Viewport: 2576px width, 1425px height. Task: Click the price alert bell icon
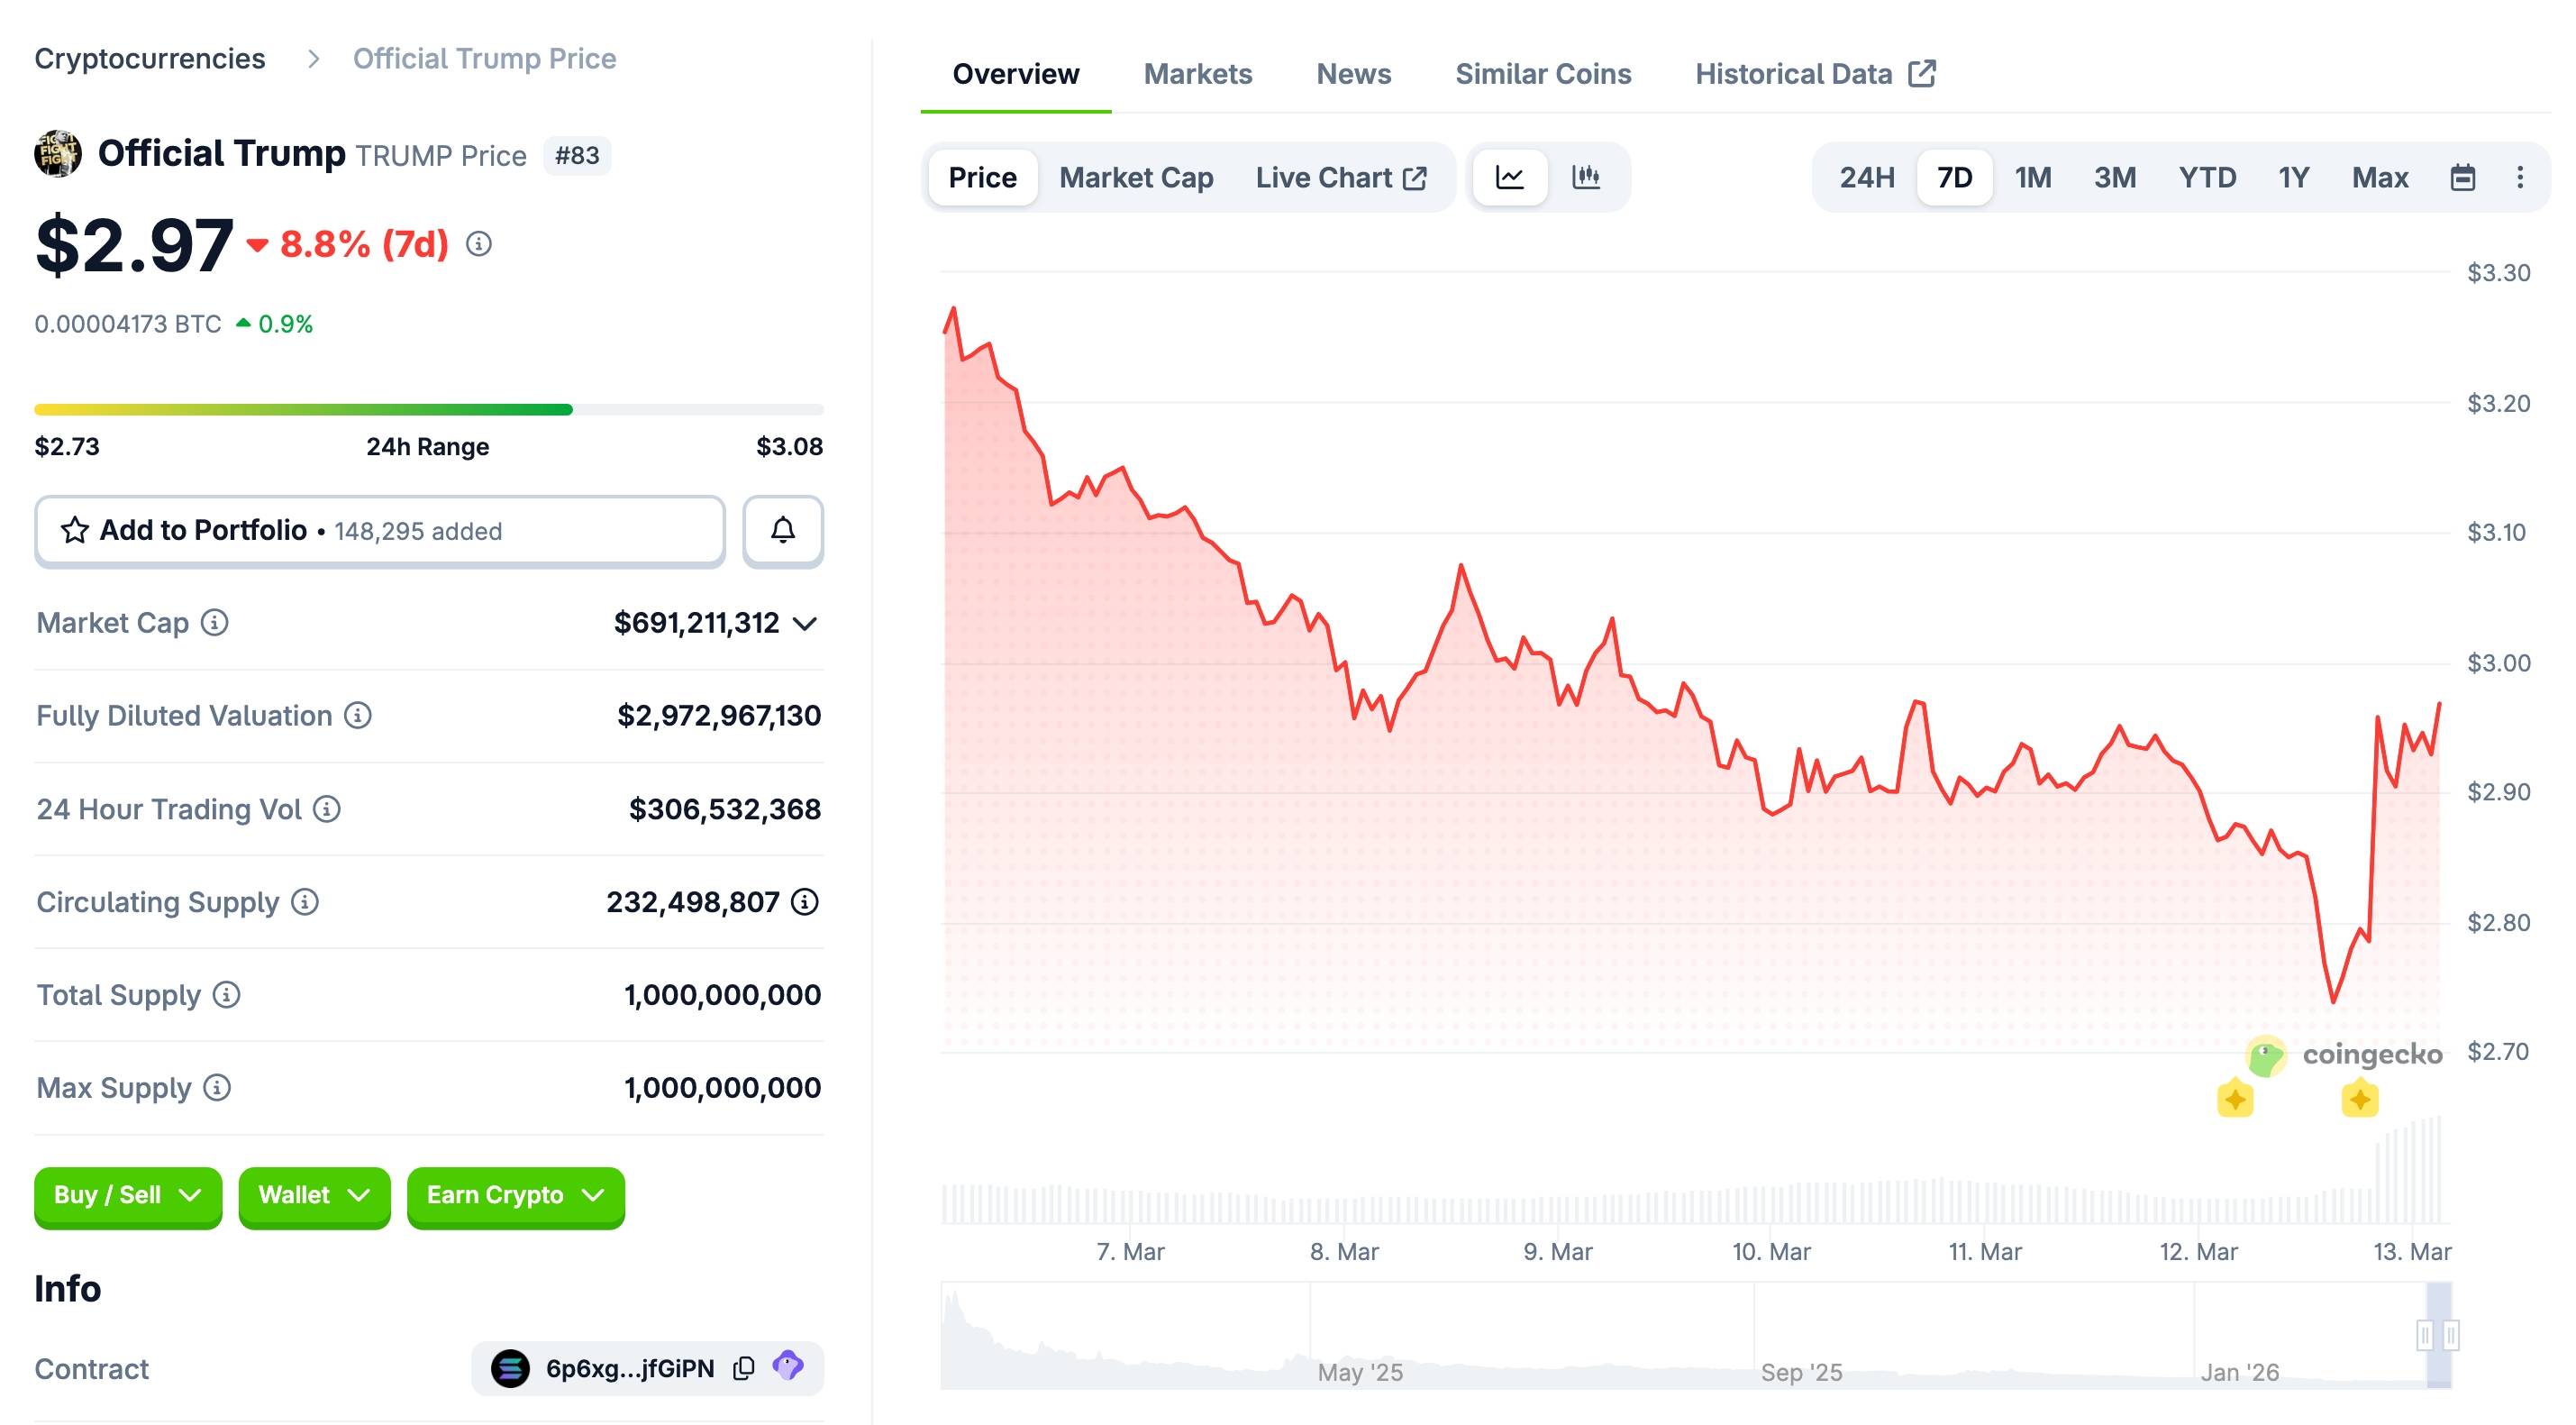(783, 530)
